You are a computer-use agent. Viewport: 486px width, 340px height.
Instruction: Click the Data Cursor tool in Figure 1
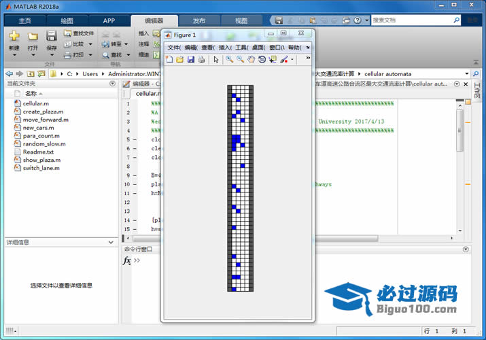273,60
